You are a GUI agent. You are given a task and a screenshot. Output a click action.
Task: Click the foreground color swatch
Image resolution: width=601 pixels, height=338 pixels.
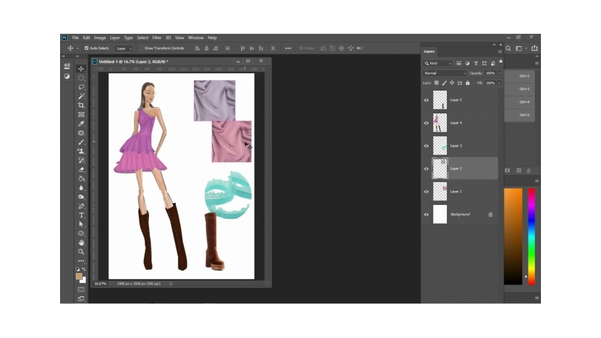(x=79, y=277)
